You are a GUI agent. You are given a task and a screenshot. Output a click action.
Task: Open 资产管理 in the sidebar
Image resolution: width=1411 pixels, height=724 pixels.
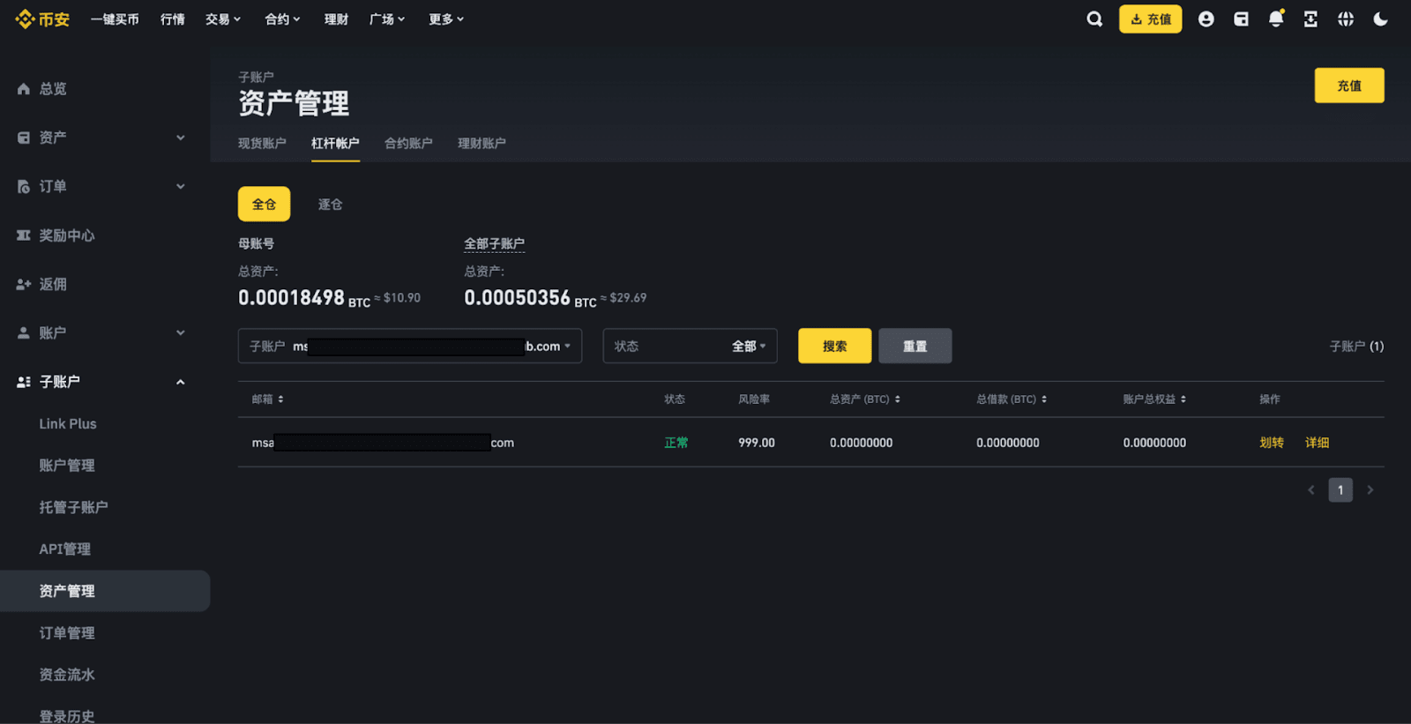(105, 591)
